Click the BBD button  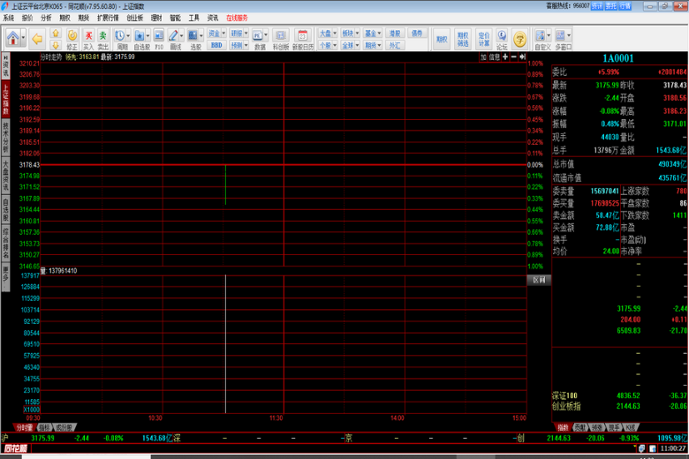coord(216,45)
